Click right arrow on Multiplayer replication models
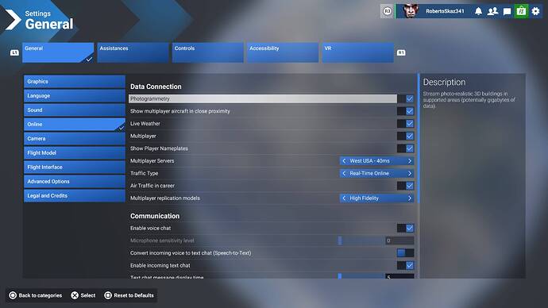This screenshot has width=548, height=308. 410,198
